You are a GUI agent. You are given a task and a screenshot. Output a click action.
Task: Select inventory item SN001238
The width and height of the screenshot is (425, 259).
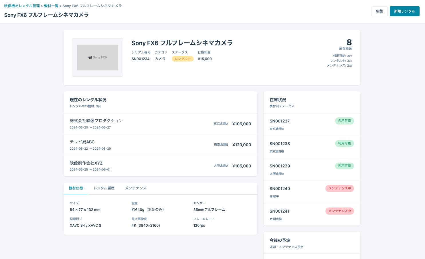(312, 147)
